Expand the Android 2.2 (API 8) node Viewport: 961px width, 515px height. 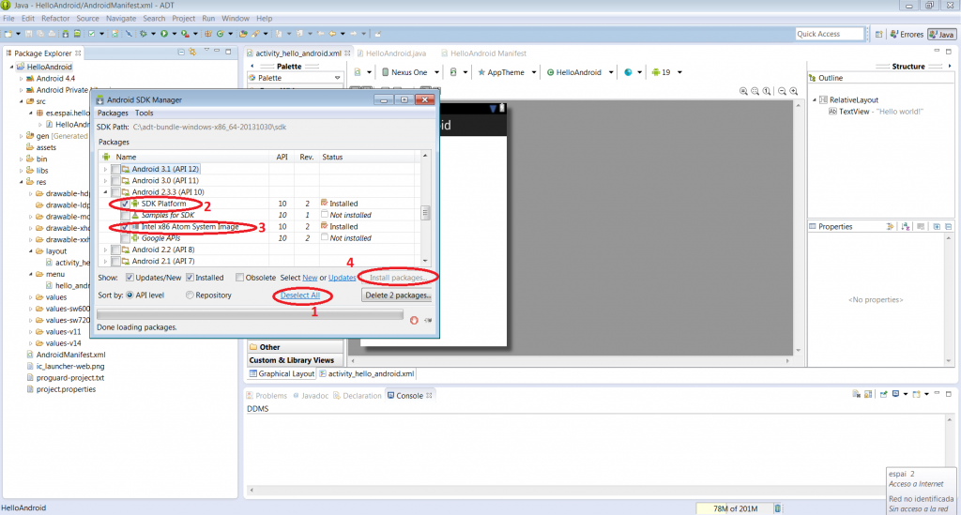[105, 250]
